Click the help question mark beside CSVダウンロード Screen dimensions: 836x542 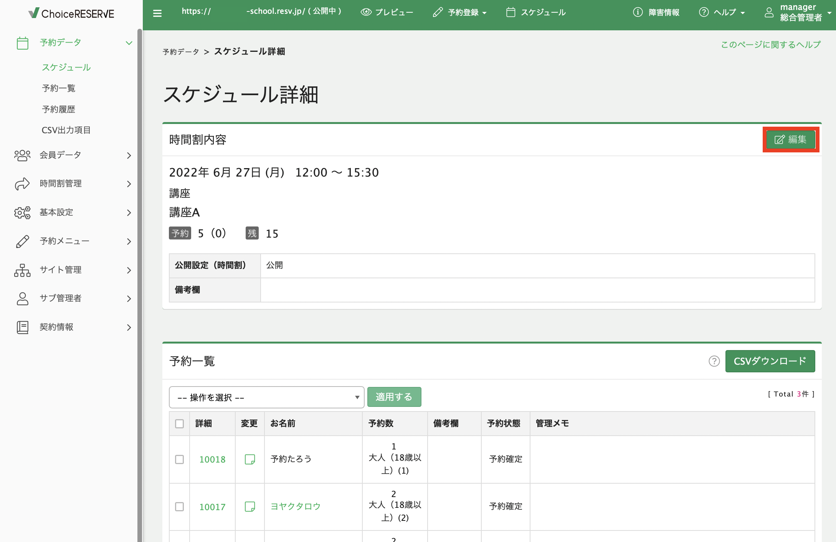pos(714,361)
